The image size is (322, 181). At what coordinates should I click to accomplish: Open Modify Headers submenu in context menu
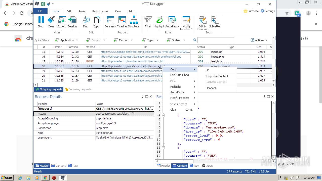tap(180, 98)
